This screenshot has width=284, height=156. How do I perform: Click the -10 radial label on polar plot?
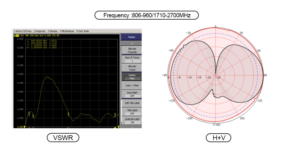[x=189, y=78]
